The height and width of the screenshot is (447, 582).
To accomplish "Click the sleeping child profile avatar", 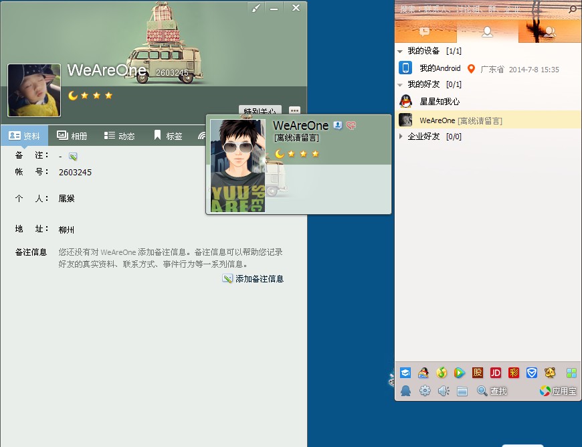I will coord(34,90).
